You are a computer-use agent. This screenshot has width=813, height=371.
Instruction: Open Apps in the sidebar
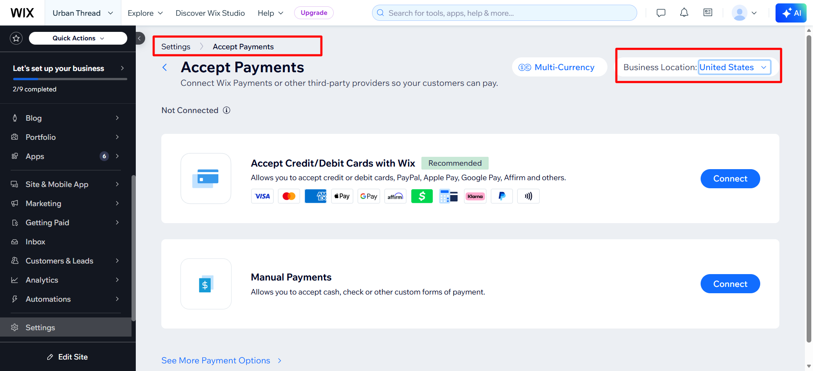click(66, 156)
